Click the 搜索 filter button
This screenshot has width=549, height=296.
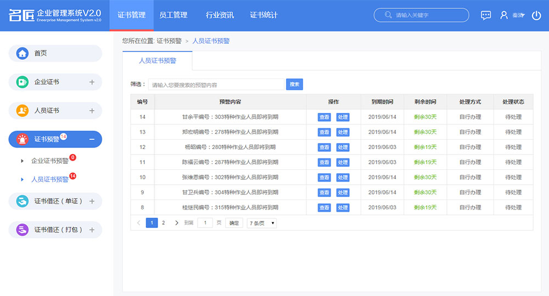click(294, 84)
